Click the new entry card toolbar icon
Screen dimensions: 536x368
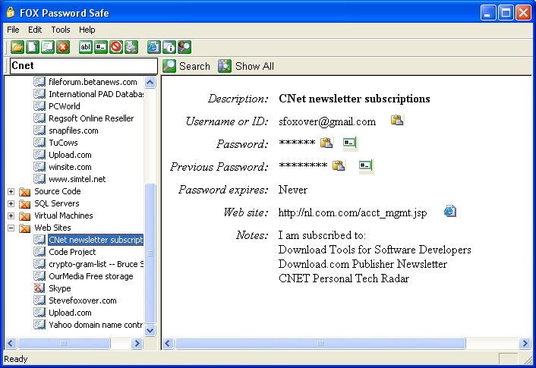(48, 47)
